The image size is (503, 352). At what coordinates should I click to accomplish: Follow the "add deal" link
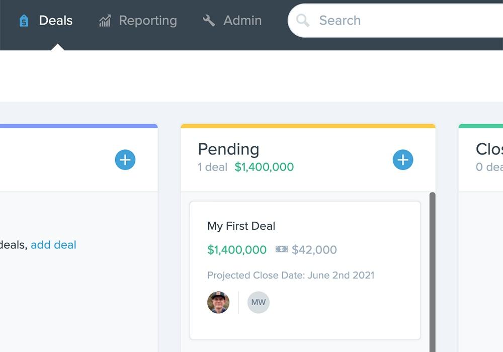click(54, 245)
